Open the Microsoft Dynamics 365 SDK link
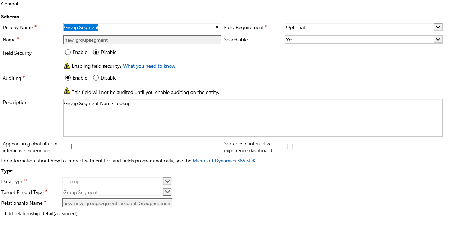The width and height of the screenshot is (456, 243). click(224, 161)
